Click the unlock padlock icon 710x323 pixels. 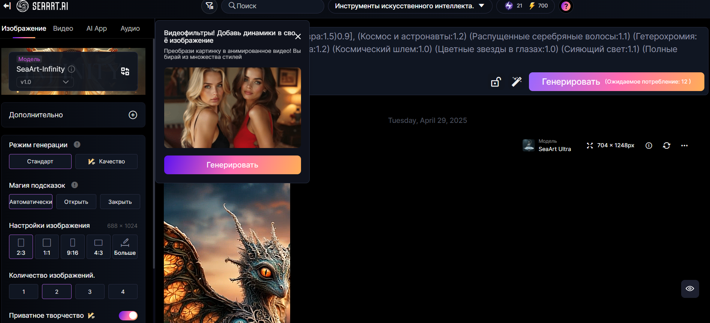coord(496,82)
